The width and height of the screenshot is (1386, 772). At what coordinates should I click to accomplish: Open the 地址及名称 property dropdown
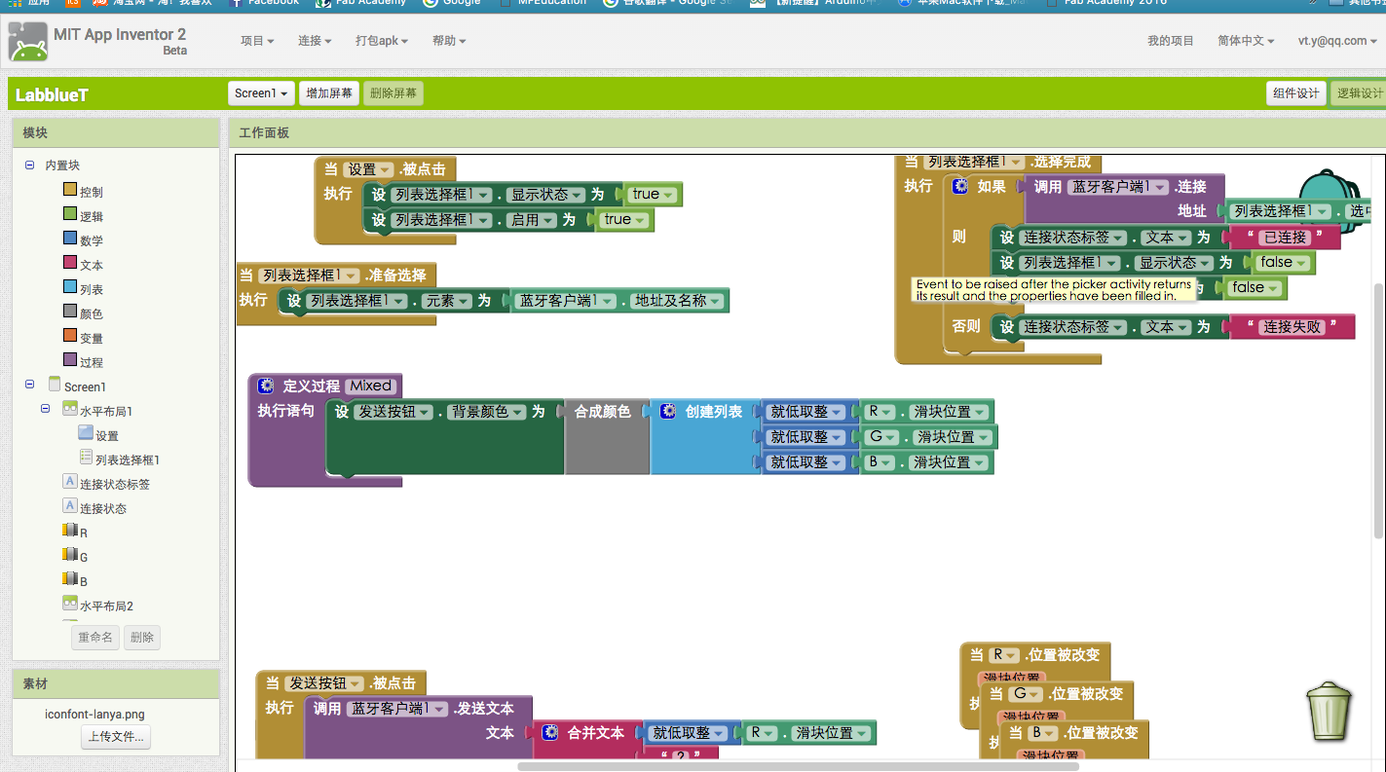[677, 301]
